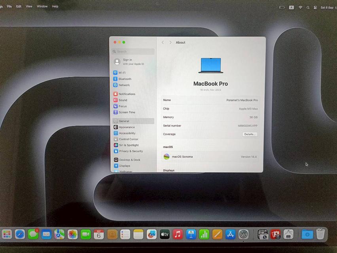Select Focus in the sidebar

point(120,106)
